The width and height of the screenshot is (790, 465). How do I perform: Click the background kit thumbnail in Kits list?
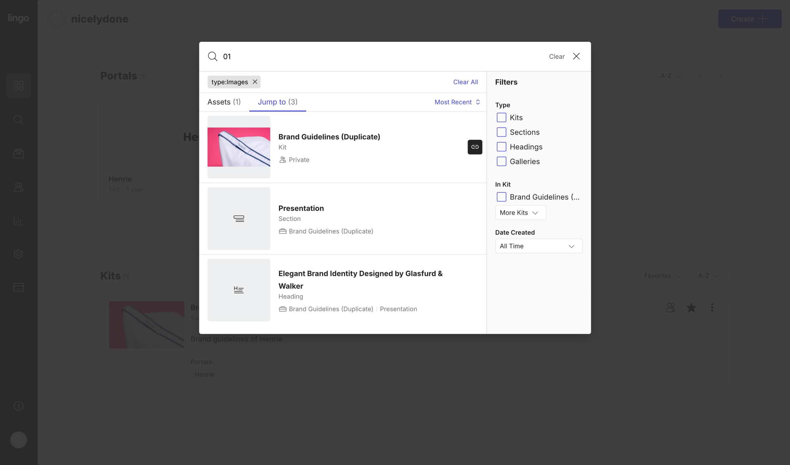point(146,325)
